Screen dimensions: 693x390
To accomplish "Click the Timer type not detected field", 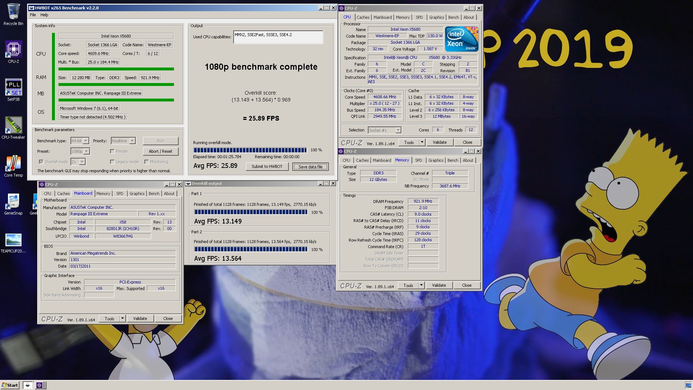I will [92, 117].
